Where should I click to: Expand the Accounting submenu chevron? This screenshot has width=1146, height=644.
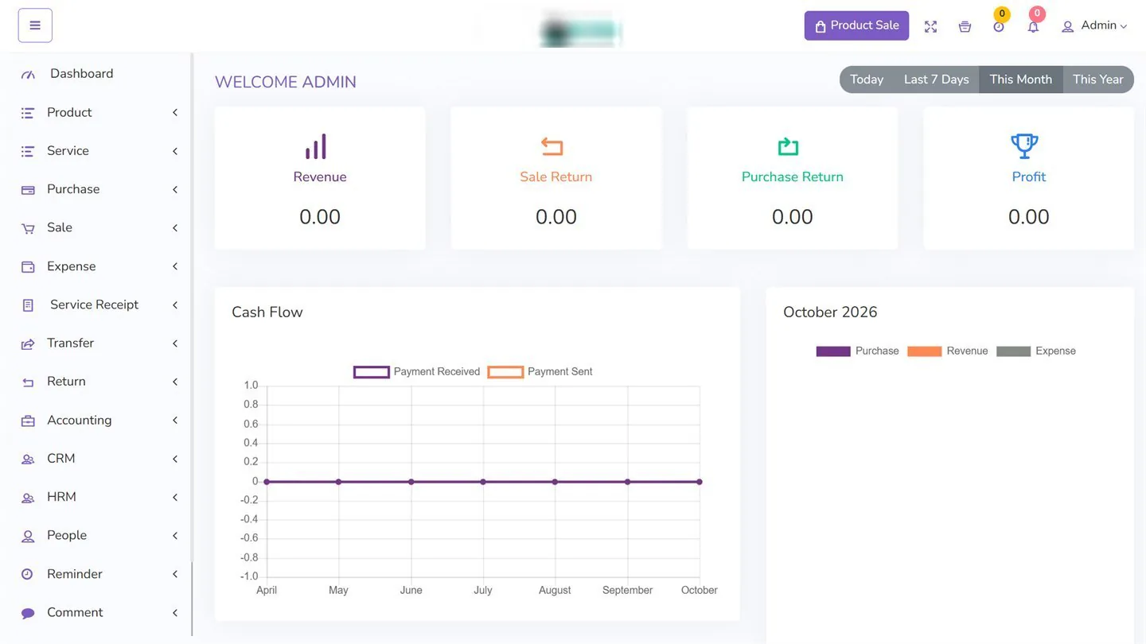175,421
